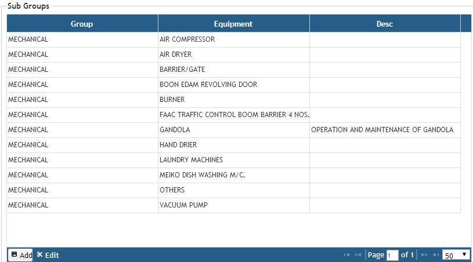Viewport: 473px width, 262px height.
Task: Select the BOON EDAM REVOLVING DOOR row
Action: [x=208, y=85]
